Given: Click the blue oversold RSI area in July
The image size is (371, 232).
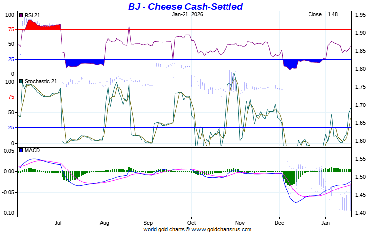Looking at the screenshot, I should (x=85, y=63).
